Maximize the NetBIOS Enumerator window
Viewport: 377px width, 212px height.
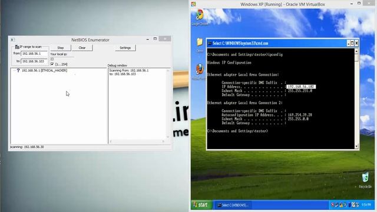155,39
